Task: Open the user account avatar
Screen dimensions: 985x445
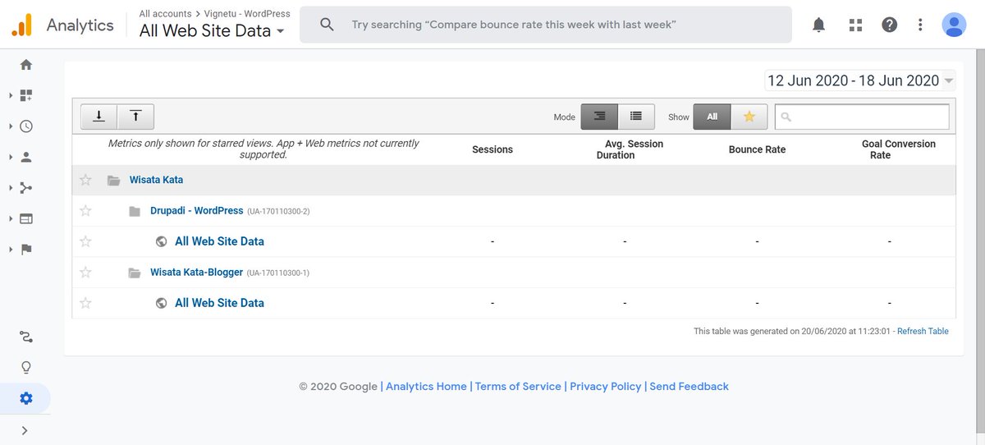Action: (954, 25)
